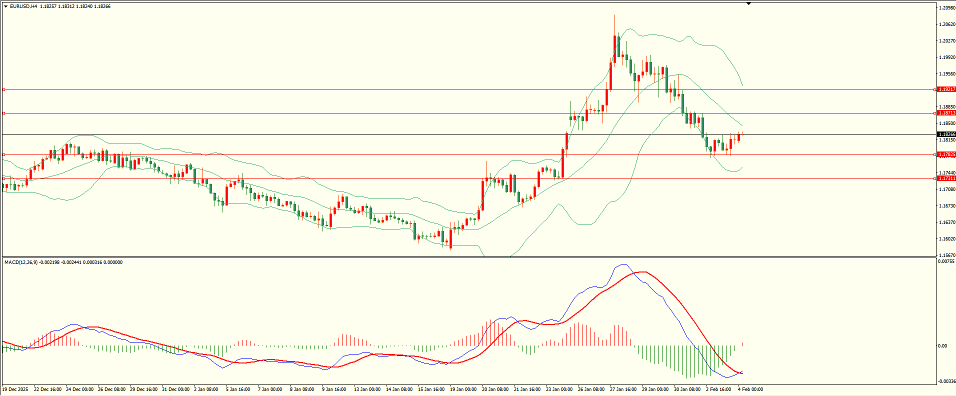Select the red 1.18713 price tag
The width and height of the screenshot is (956, 396).
pyautogui.click(x=946, y=113)
